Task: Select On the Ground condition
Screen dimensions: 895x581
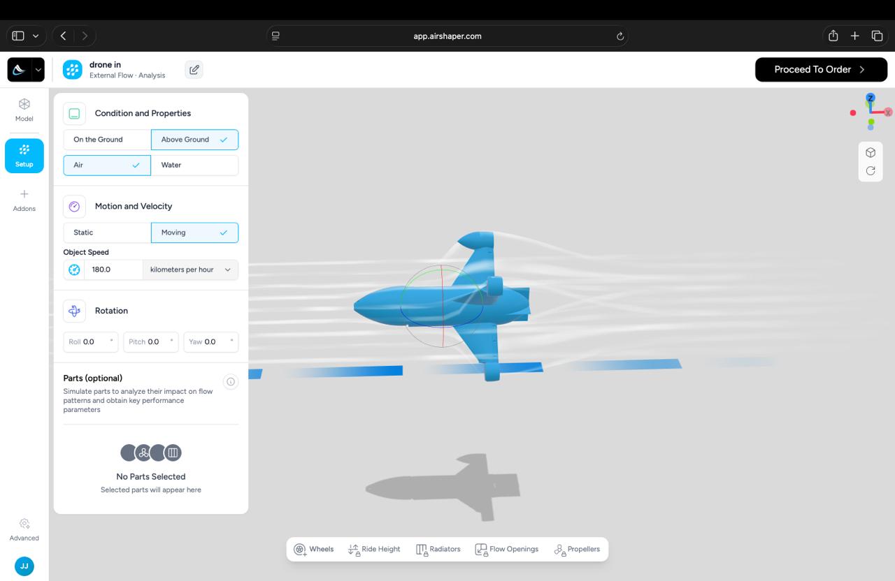Action: (x=107, y=140)
